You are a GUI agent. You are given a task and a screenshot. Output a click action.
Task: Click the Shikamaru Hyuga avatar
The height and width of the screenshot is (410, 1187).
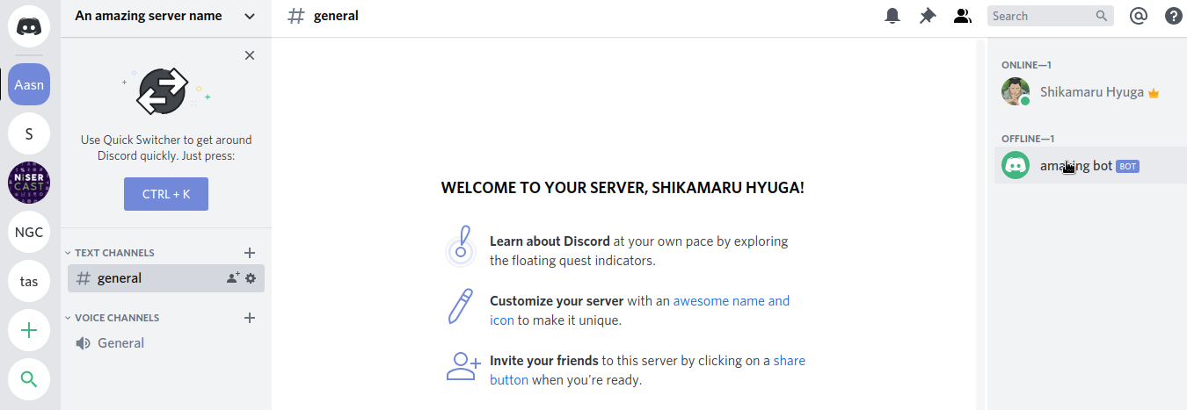(x=1016, y=91)
